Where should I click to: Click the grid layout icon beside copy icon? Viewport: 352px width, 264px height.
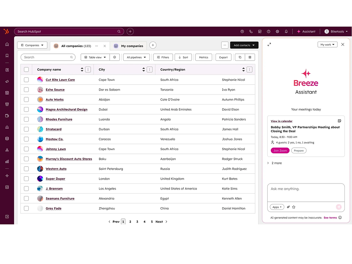pyautogui.click(x=250, y=57)
